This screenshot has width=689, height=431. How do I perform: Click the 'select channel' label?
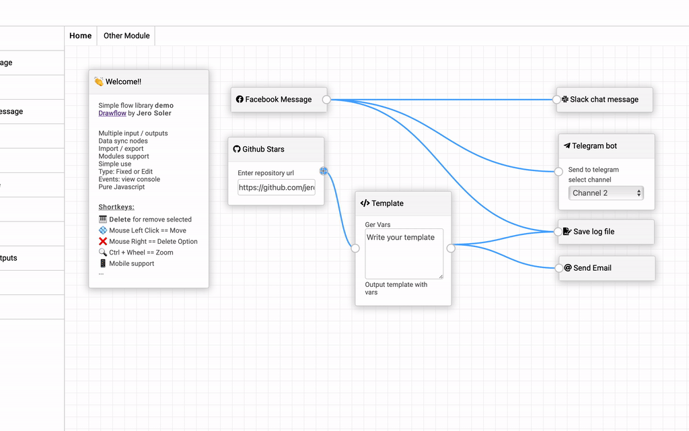[x=589, y=179]
